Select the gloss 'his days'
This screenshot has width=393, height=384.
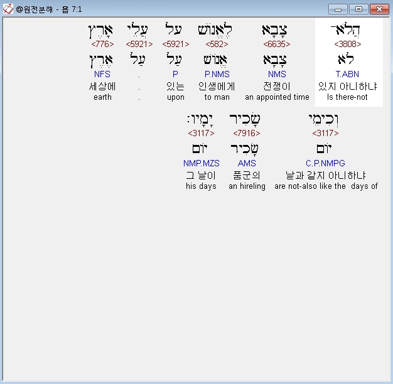pyautogui.click(x=201, y=186)
